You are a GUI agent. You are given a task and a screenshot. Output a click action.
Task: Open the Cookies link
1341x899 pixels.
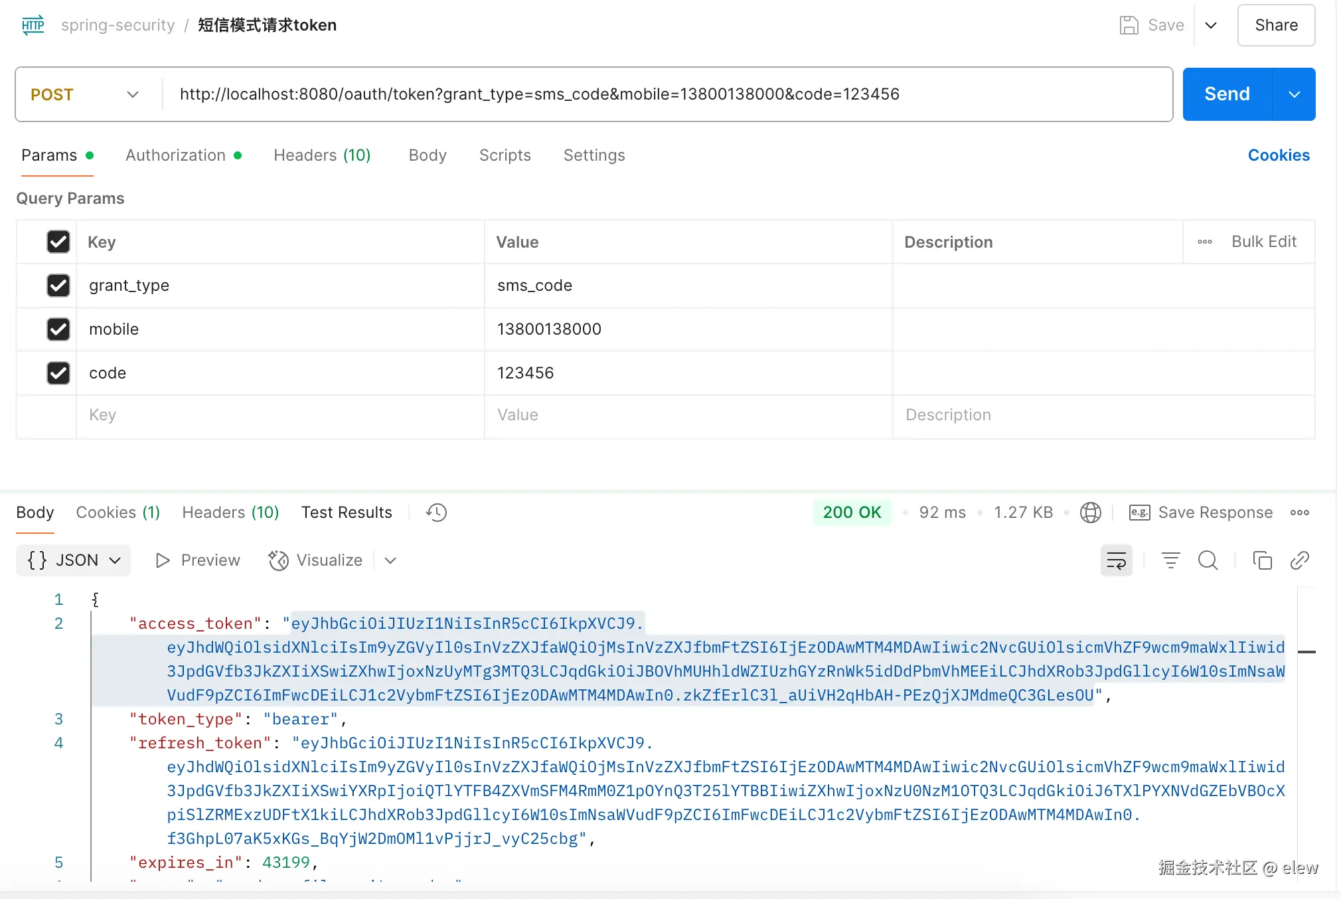tap(1278, 155)
